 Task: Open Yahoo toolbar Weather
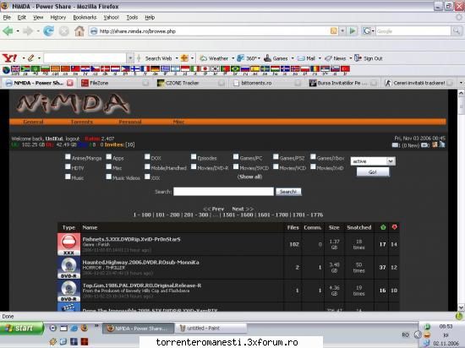pos(214,58)
